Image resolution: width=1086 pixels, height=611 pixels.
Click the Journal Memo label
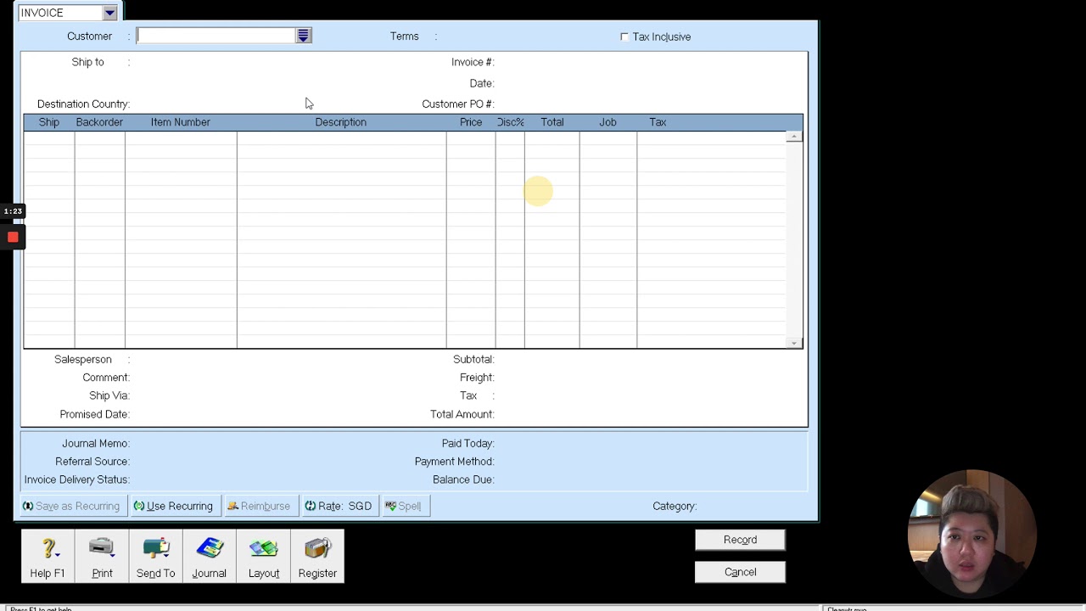click(96, 443)
